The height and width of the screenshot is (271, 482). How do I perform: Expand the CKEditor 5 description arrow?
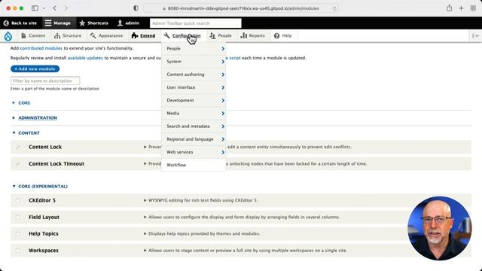click(145, 200)
